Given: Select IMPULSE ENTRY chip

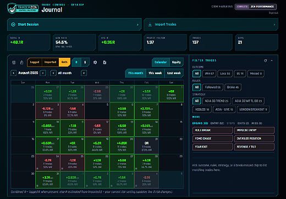Looking at the screenshot, I should point(254,130).
